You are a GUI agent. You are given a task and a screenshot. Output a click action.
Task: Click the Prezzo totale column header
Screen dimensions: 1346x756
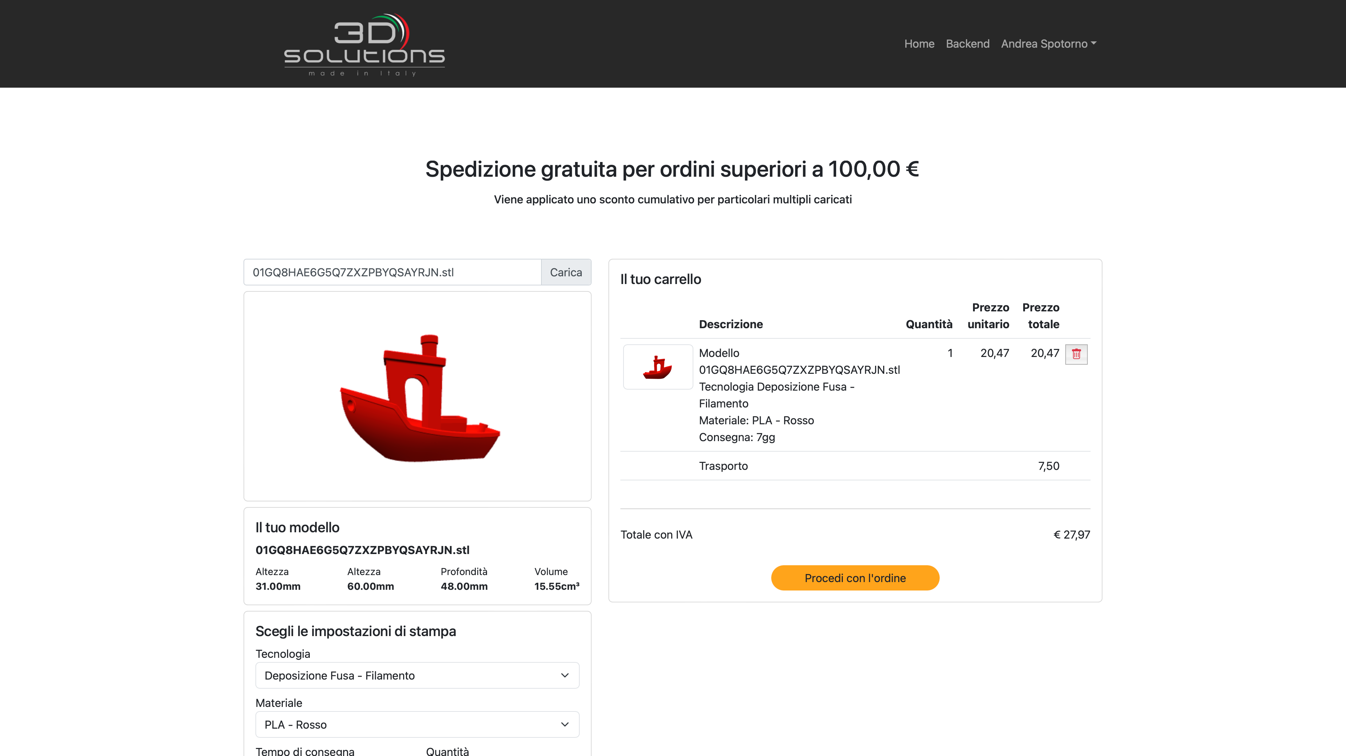click(x=1040, y=316)
